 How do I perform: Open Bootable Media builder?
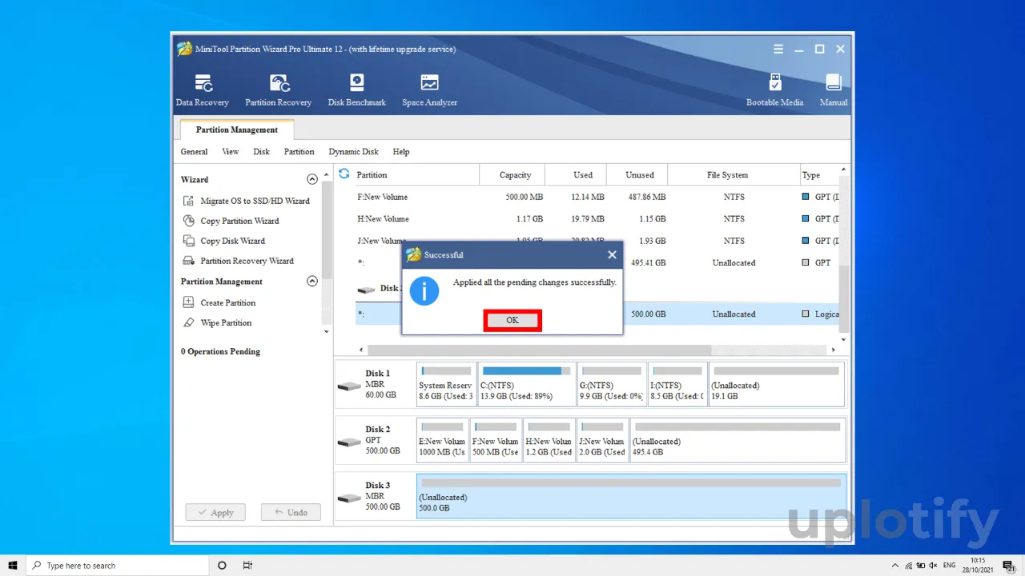[774, 90]
